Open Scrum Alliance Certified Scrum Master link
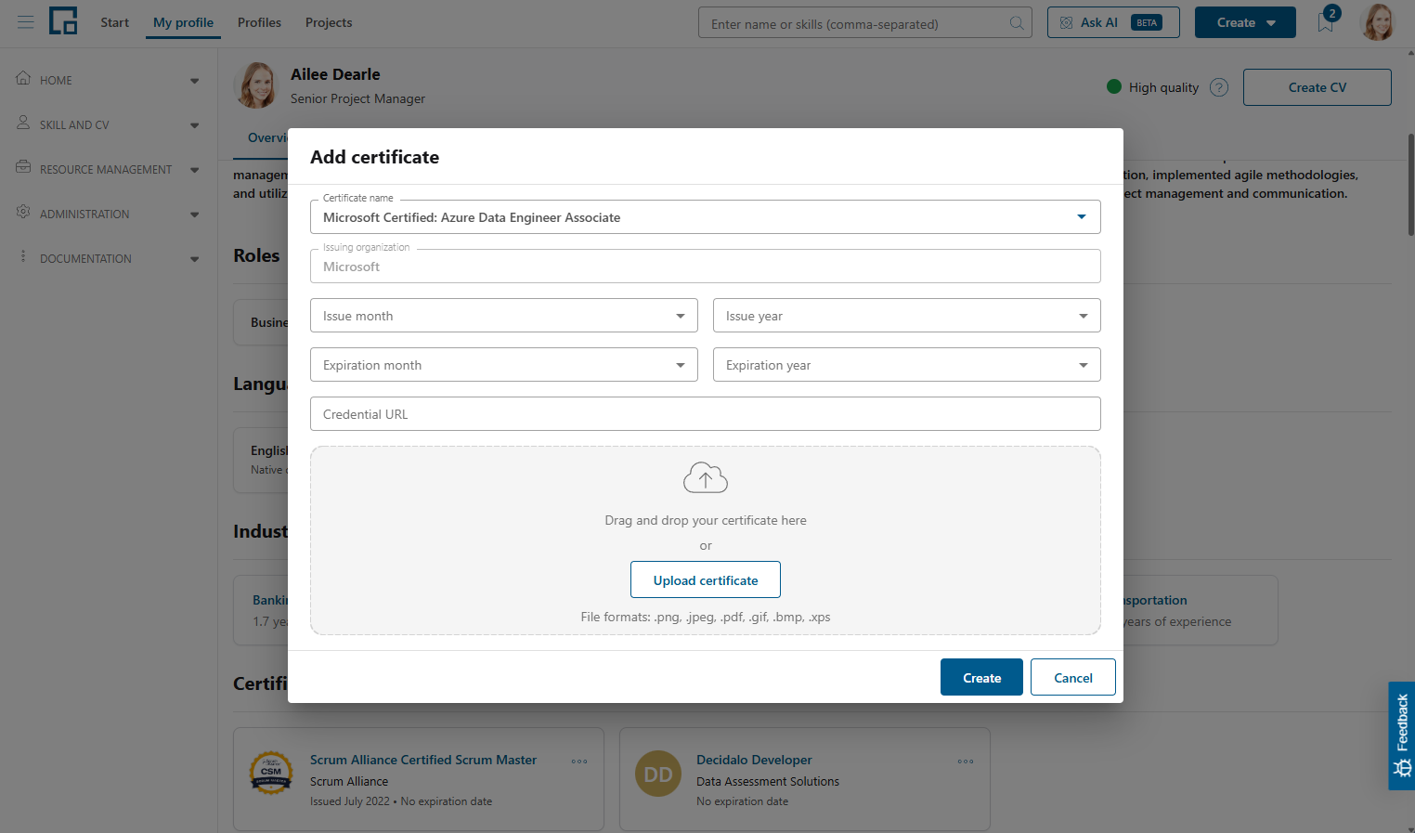 click(423, 760)
